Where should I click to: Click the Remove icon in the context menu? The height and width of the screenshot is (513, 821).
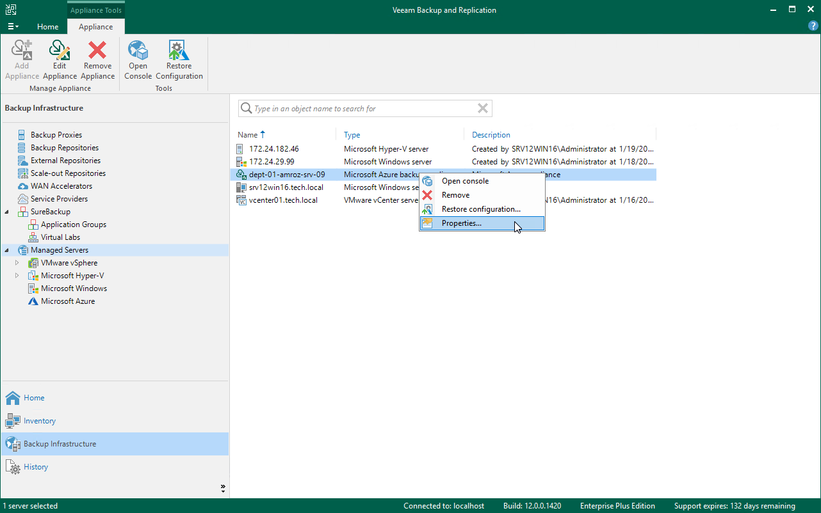click(427, 195)
